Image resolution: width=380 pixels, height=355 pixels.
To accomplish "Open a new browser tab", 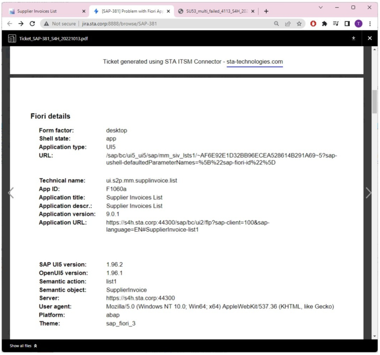I will point(266,11).
